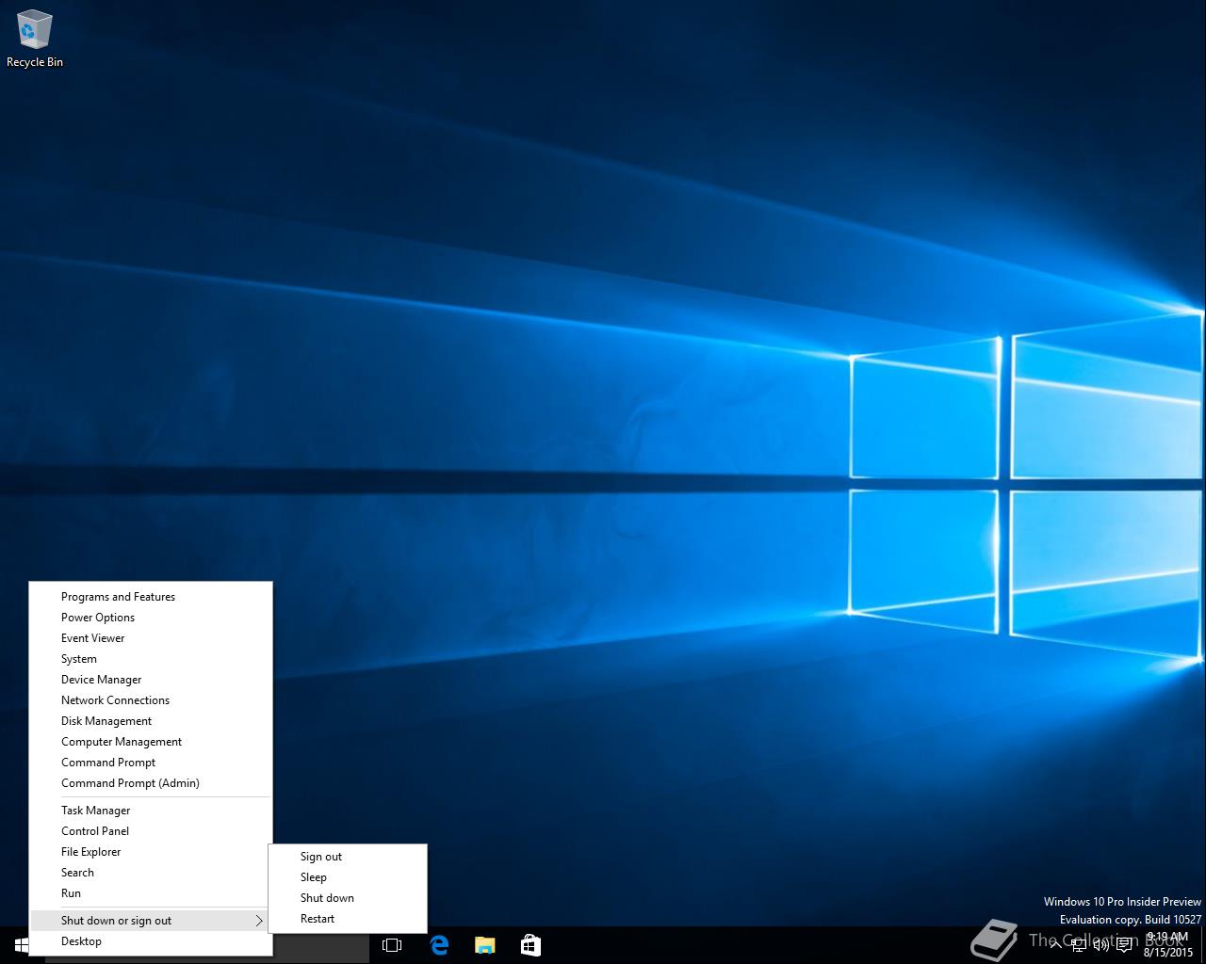Open Control Panel
Screen dimensions: 1206x964
click(x=151, y=831)
